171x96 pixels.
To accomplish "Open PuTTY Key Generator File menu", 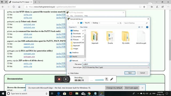I will (x=68, y=16).
